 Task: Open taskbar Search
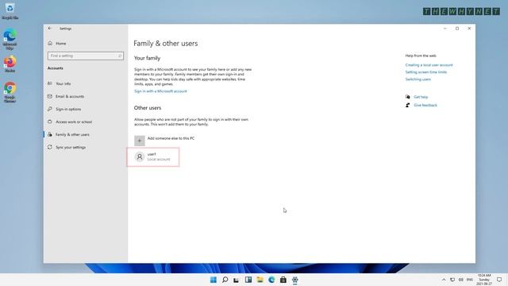coord(225,280)
